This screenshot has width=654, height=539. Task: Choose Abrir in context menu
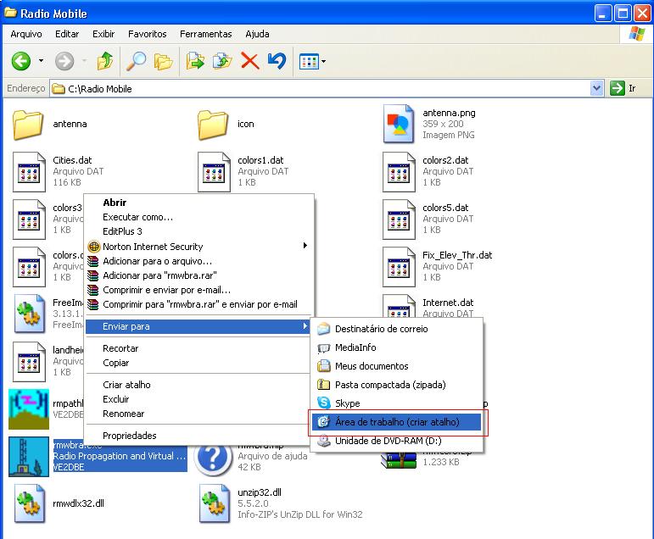(198, 203)
